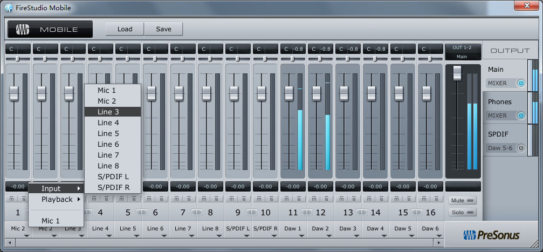Toggle stereo link for channels 9 and 10
The width and height of the screenshot is (543, 252).
252,212
